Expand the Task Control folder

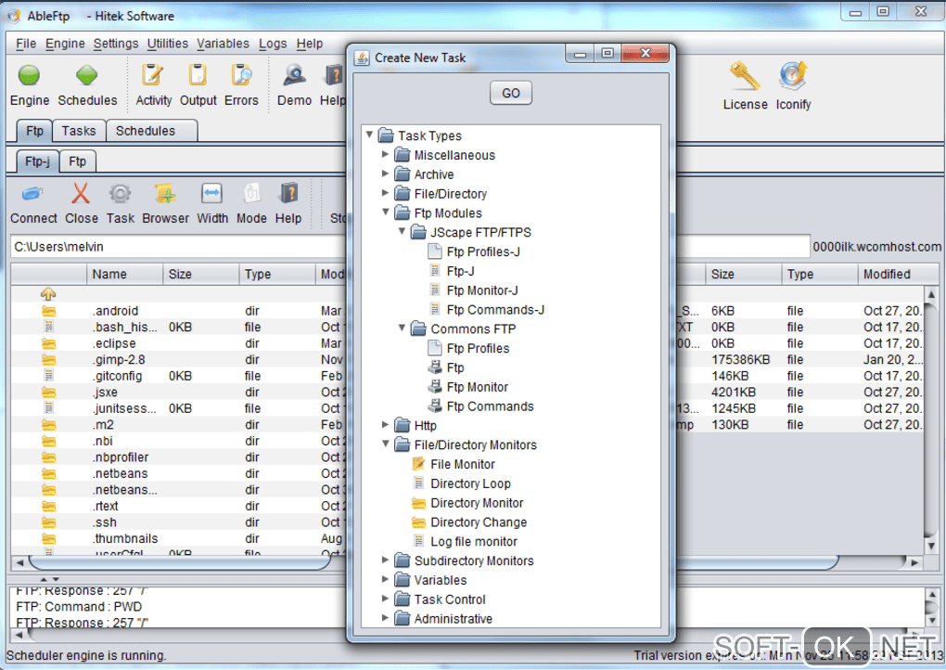pyautogui.click(x=386, y=599)
